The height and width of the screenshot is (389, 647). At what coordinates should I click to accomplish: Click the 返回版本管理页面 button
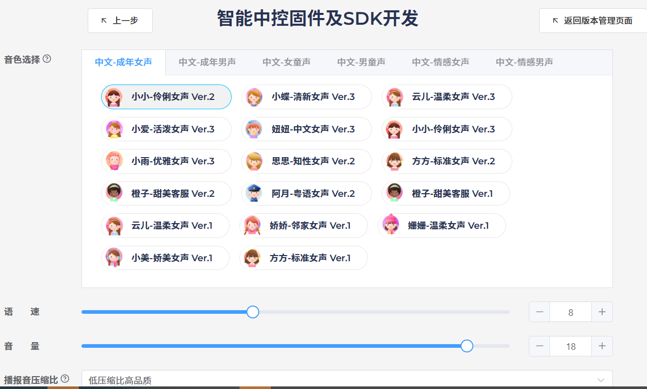[593, 21]
